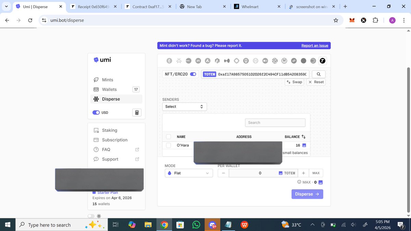The width and height of the screenshot is (411, 231).
Task: Select the Arbitrum chain icon
Action: coord(217,61)
